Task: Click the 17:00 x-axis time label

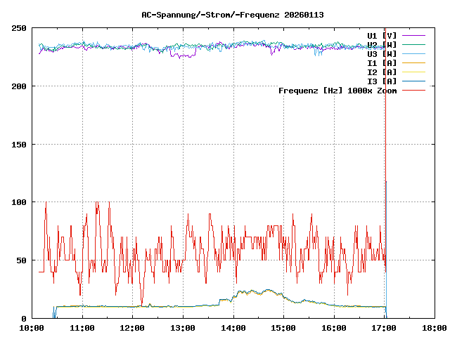Action: [384, 328]
